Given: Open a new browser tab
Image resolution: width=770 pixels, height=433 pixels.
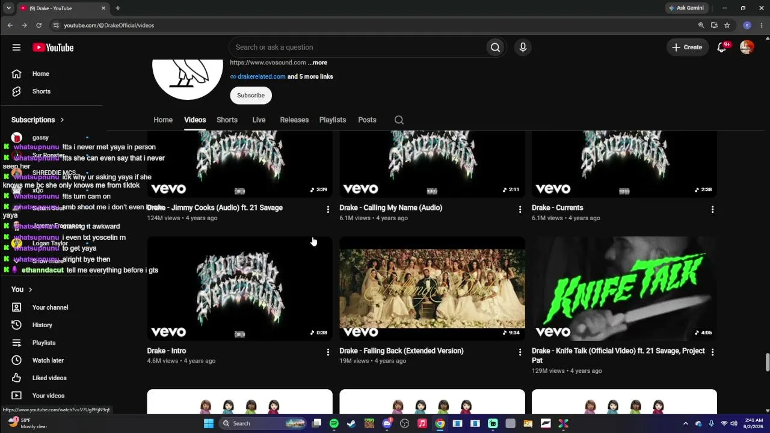Looking at the screenshot, I should pos(118,8).
